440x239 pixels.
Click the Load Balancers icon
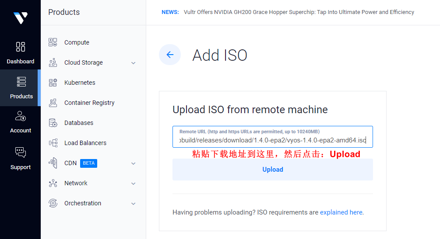tap(53, 143)
